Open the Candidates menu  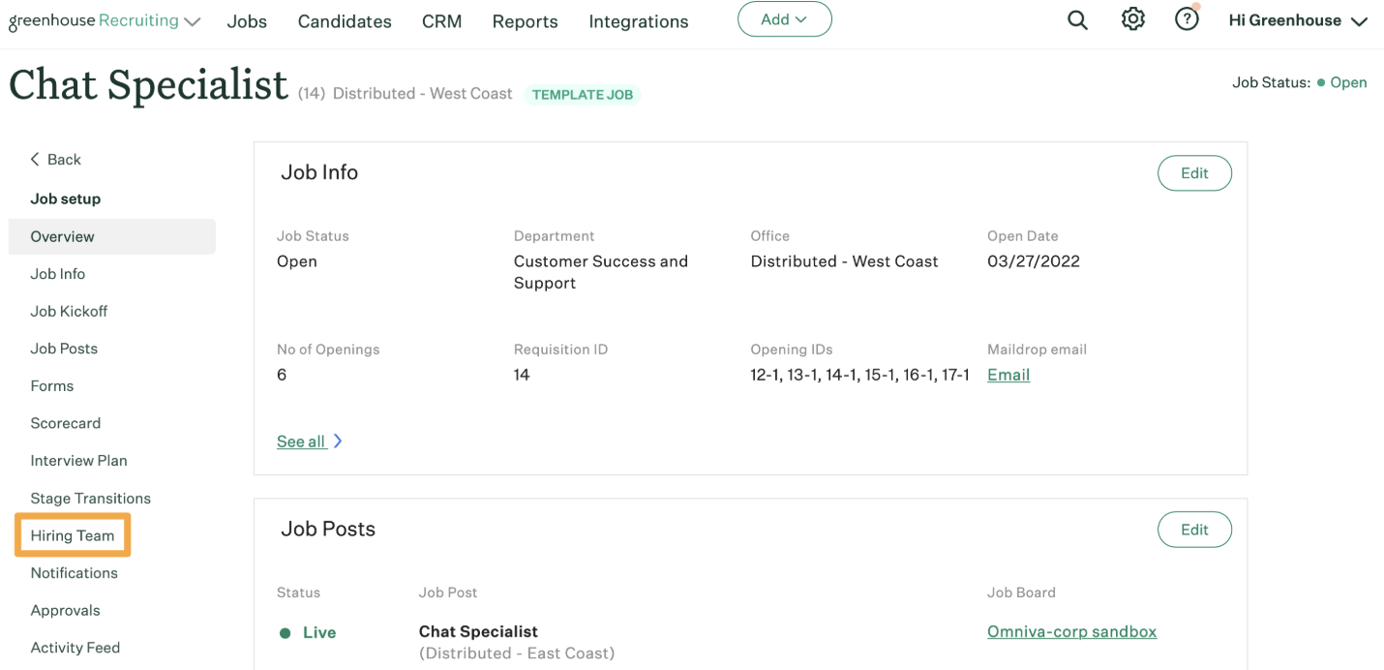345,21
